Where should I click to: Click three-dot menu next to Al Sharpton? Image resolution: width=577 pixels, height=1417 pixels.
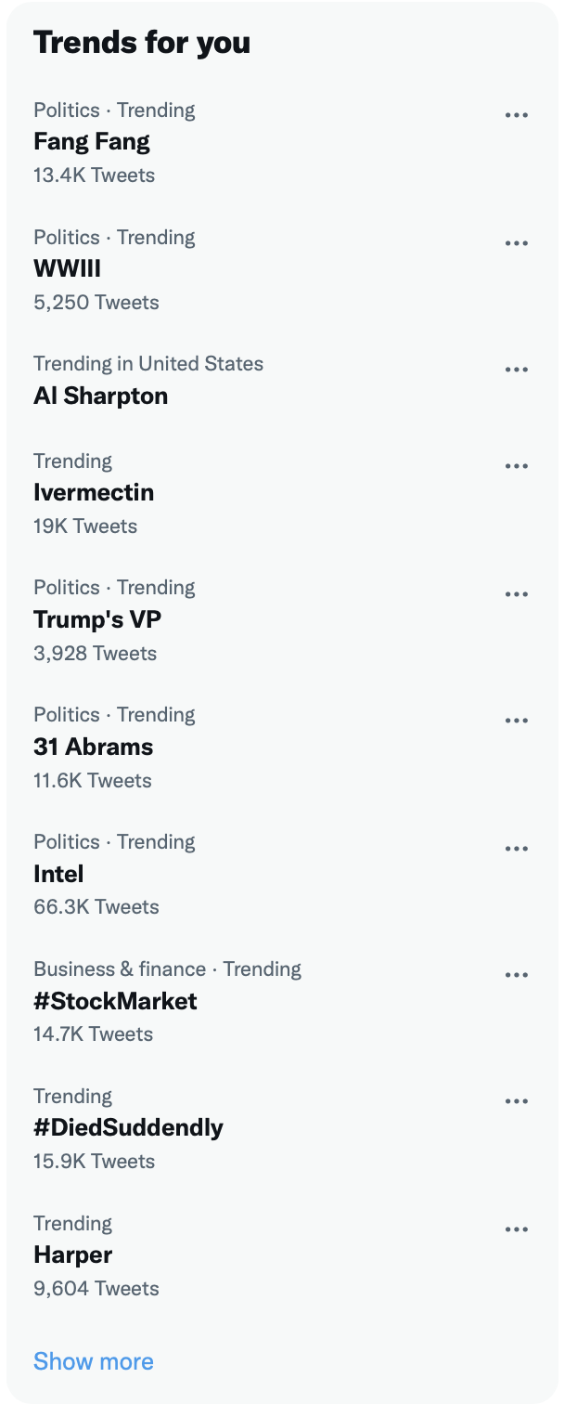coord(516,370)
